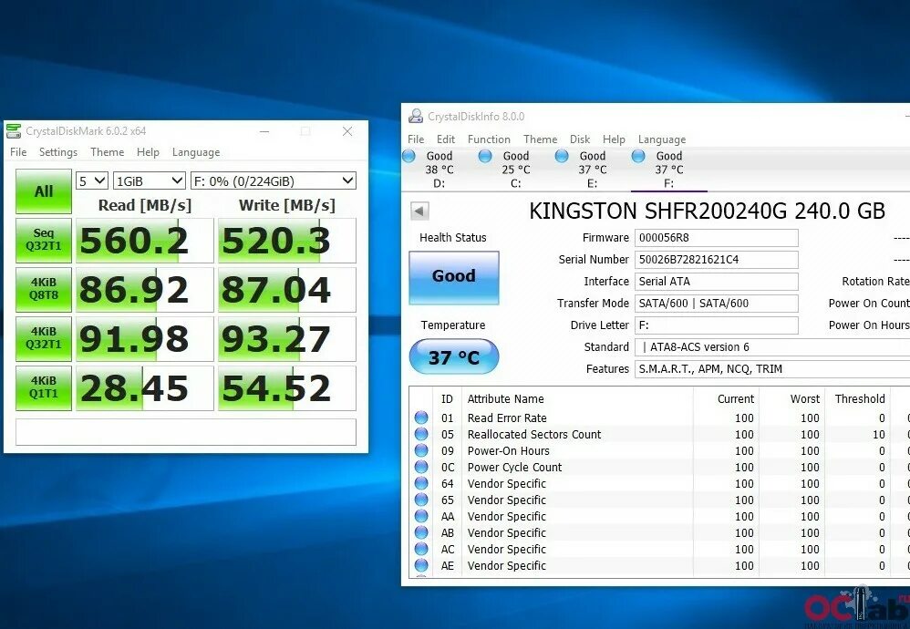Viewport: 910px width, 629px height.
Task: Click status orb for Power Cycle Count
Action: pyautogui.click(x=421, y=467)
